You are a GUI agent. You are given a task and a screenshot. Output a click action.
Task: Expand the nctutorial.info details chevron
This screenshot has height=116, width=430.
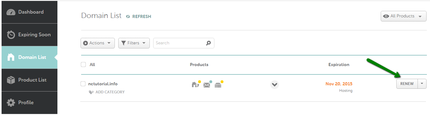274,84
